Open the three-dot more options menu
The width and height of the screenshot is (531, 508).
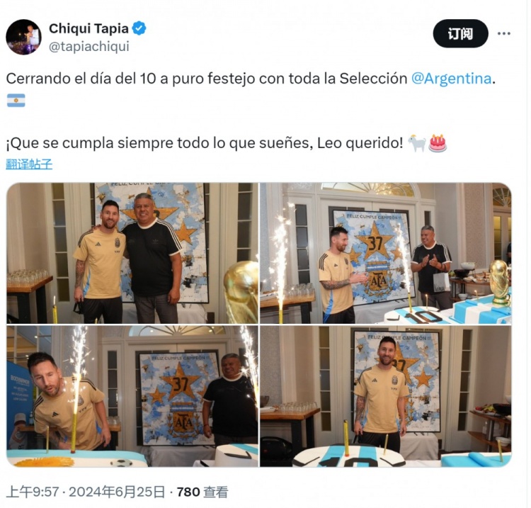[504, 33]
